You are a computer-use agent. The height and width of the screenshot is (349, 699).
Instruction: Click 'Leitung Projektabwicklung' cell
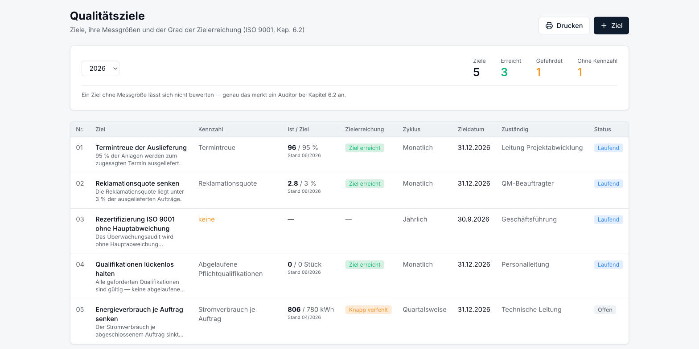pos(542,148)
